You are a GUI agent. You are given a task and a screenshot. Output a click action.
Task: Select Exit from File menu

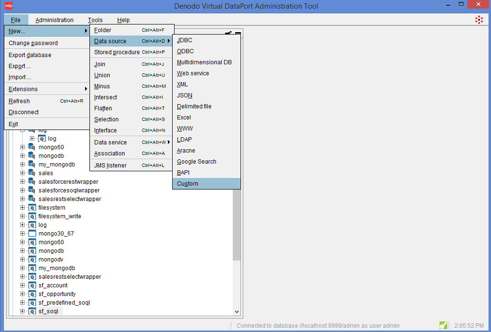point(47,124)
